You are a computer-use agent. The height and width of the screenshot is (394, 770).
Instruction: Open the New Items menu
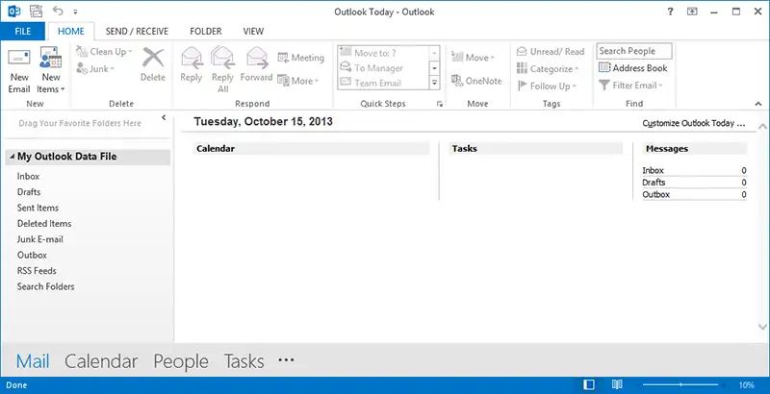[51, 70]
